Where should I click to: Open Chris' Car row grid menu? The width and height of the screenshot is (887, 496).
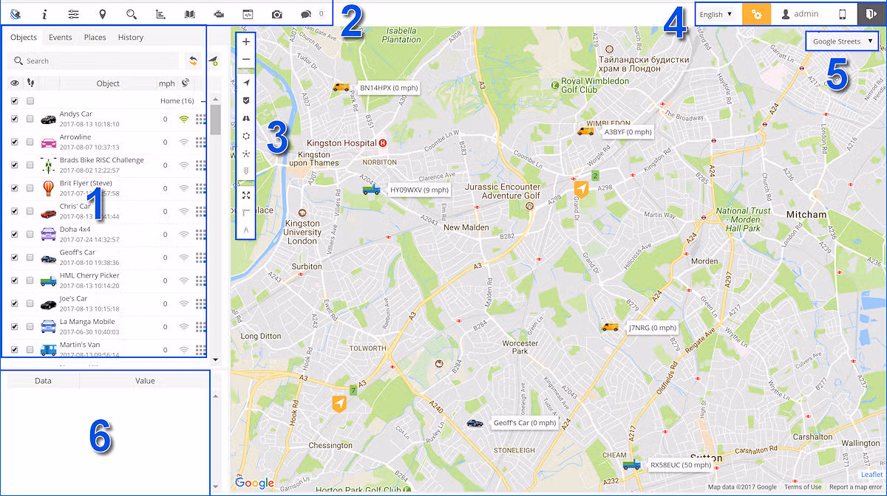tap(200, 211)
